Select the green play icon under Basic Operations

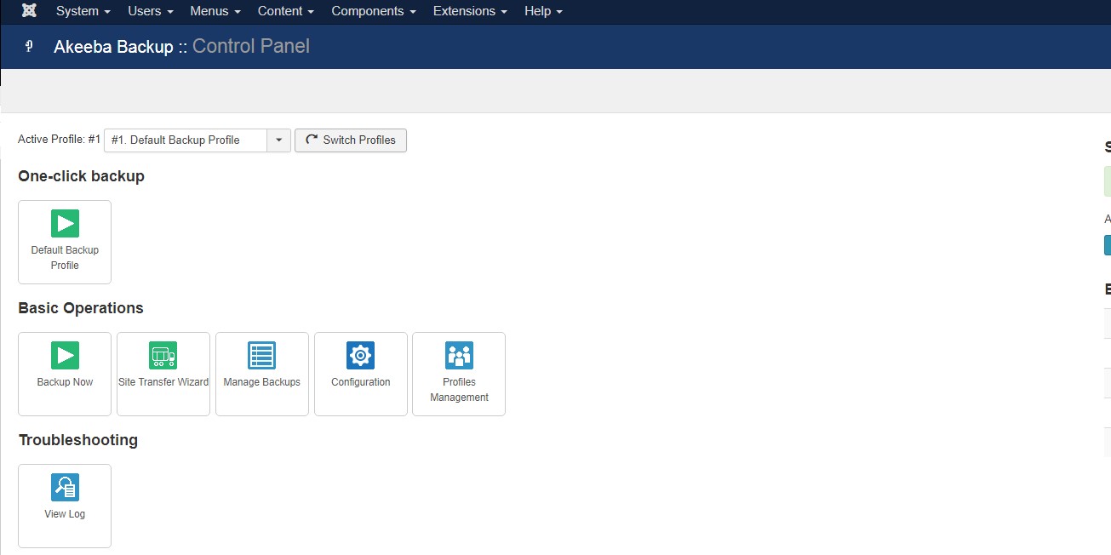64,355
